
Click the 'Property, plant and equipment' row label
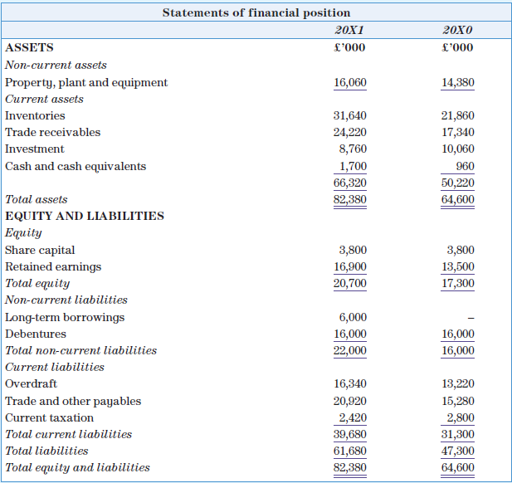pyautogui.click(x=86, y=82)
